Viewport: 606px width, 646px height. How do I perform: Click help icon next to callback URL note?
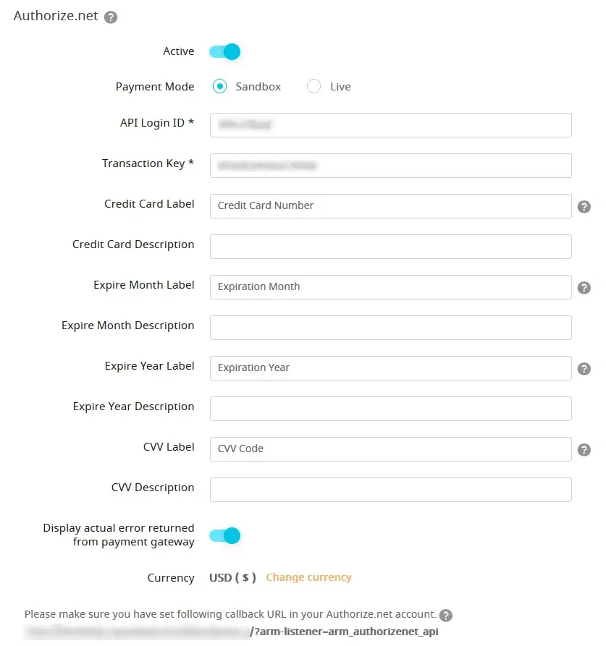pyautogui.click(x=446, y=616)
